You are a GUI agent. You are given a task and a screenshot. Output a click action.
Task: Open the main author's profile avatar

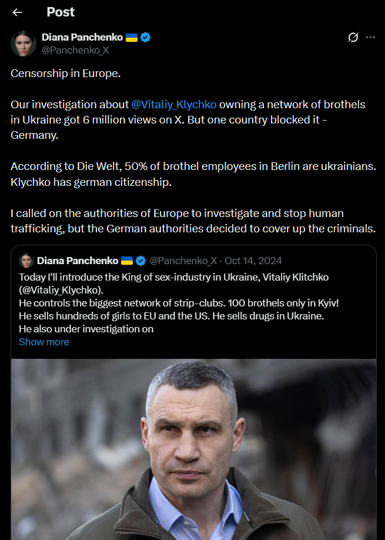pos(24,44)
